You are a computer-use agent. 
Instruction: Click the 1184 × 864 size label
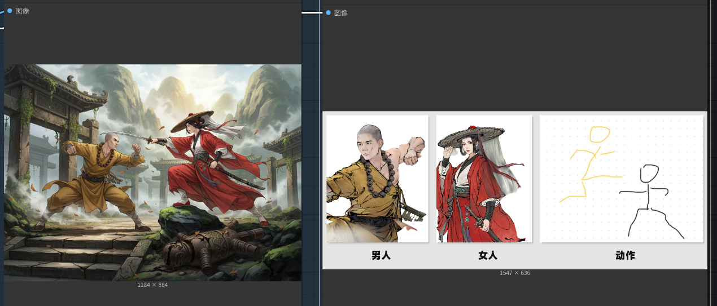click(x=152, y=285)
